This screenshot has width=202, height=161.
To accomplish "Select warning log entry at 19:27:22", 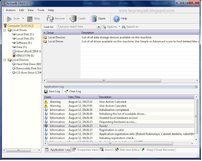I will (x=119, y=102).
